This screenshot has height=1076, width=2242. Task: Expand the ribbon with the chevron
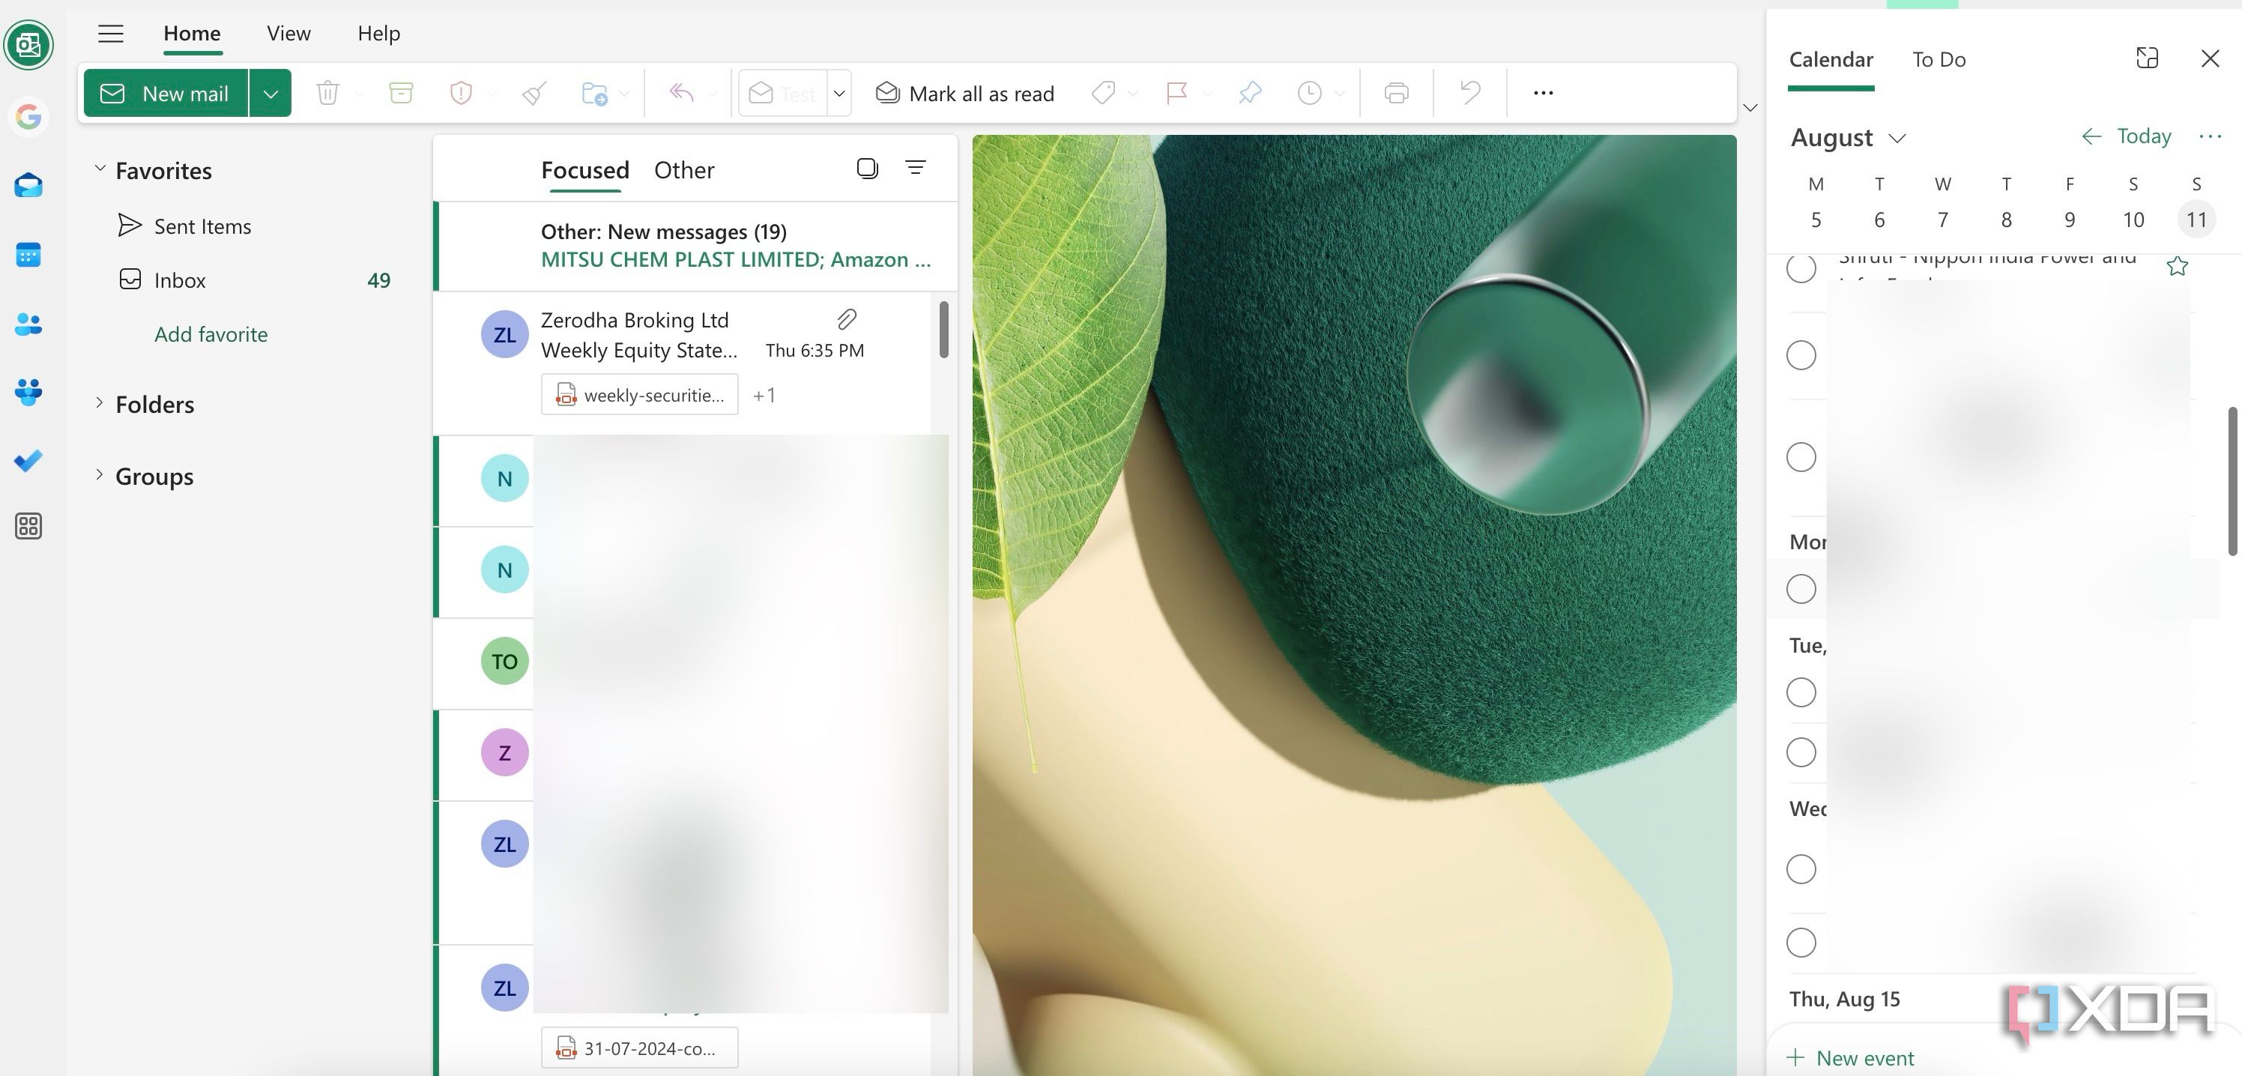point(1750,108)
